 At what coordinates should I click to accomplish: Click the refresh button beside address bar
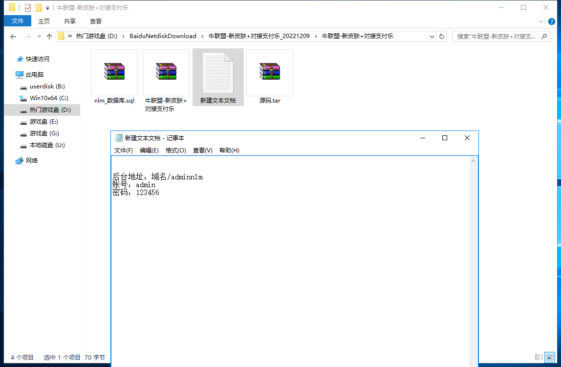point(442,36)
